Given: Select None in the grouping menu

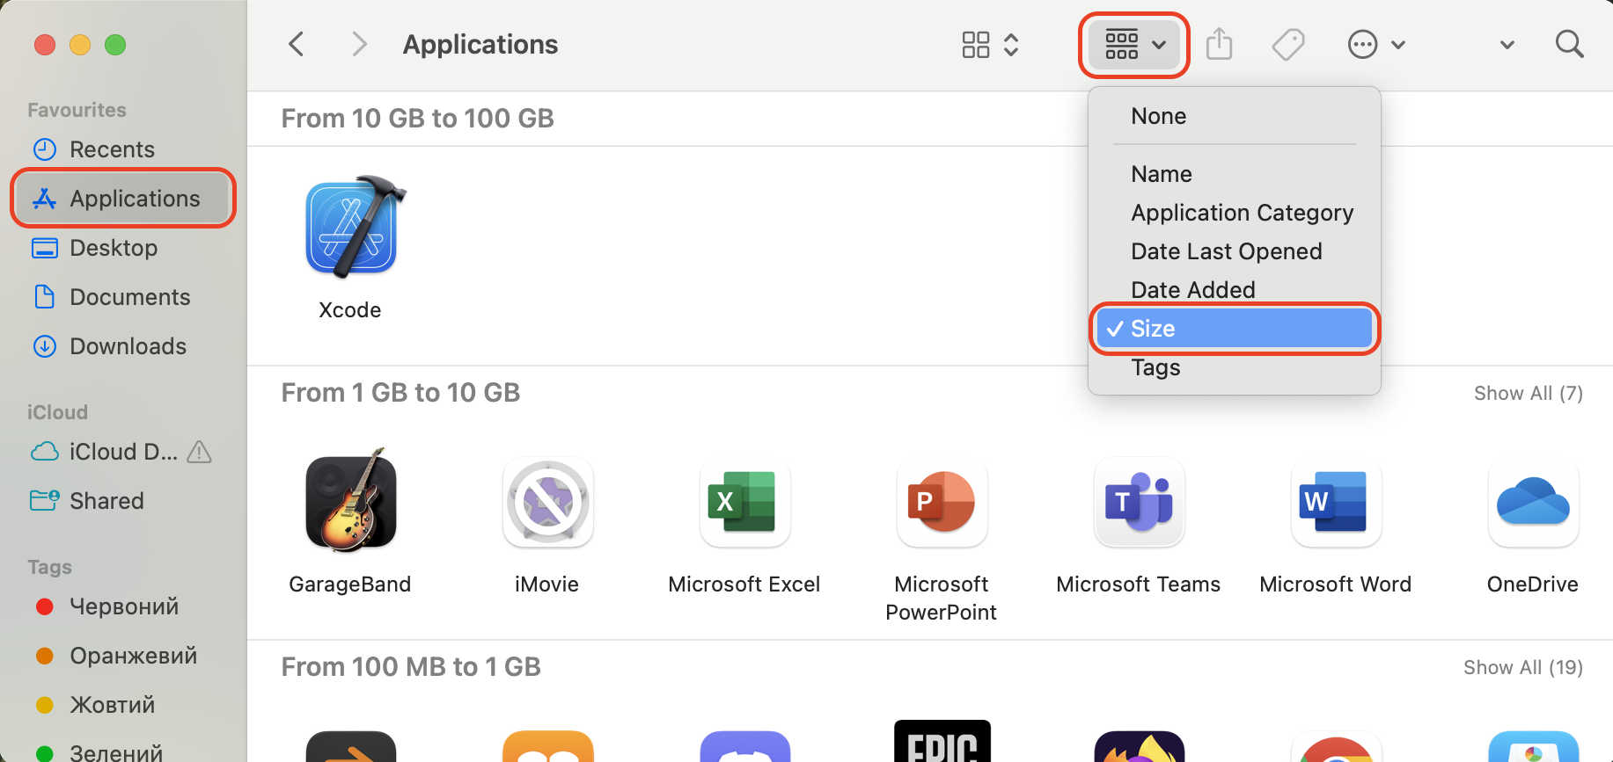Looking at the screenshot, I should point(1234,116).
